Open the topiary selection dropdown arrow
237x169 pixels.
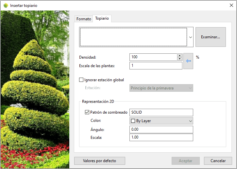(191, 37)
